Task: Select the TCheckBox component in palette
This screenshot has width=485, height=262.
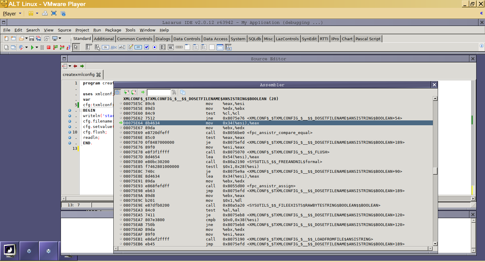Action: (147, 47)
